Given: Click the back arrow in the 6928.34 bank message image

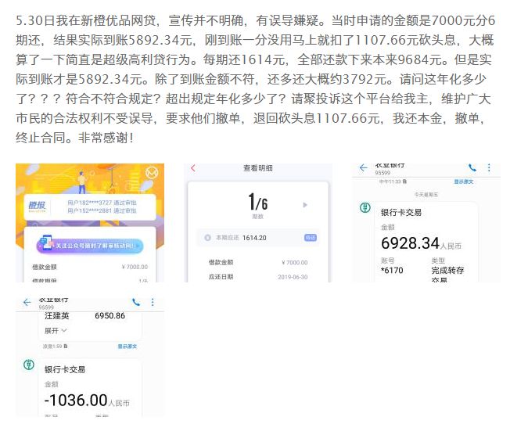Looking at the screenshot, I should click(x=363, y=168).
